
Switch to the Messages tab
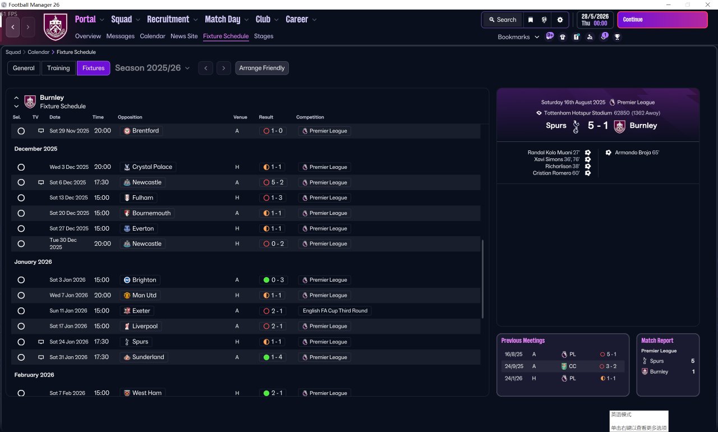121,36
